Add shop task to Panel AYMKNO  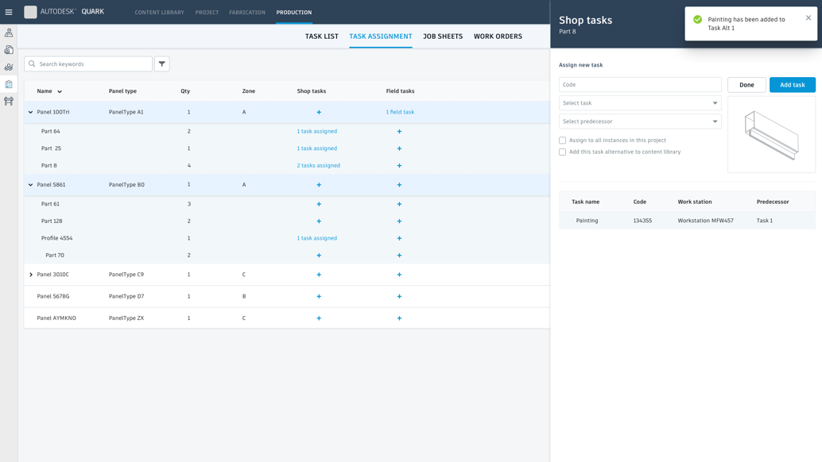(319, 318)
